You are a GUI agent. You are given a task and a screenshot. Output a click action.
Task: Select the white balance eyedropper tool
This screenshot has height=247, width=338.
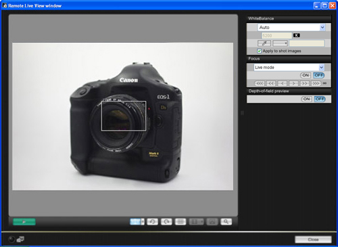[264, 43]
